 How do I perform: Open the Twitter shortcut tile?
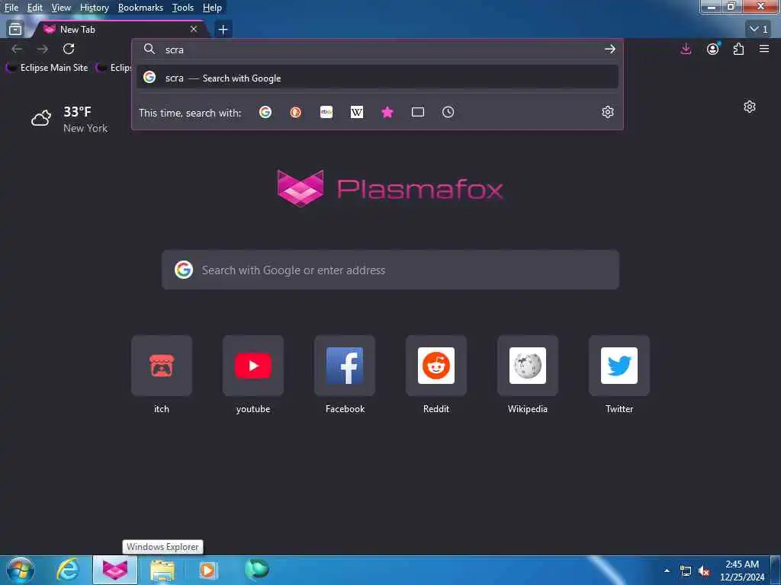[x=619, y=366]
